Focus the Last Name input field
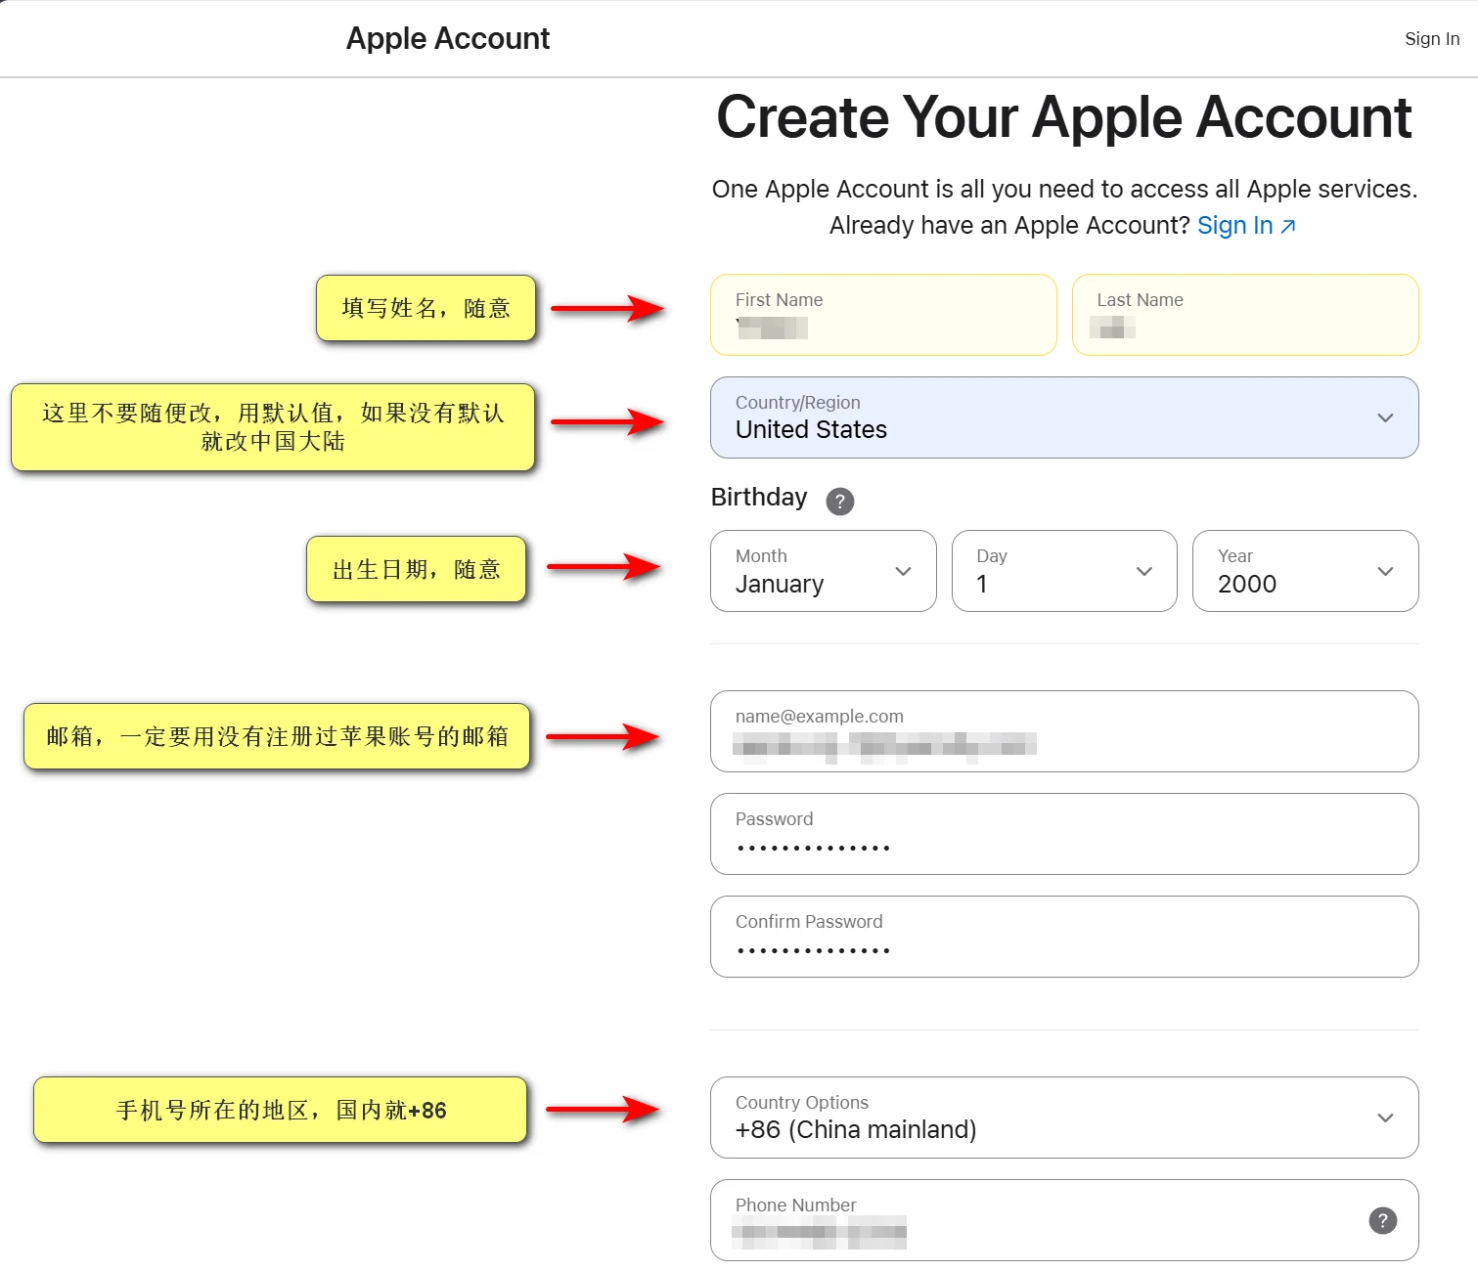This screenshot has width=1478, height=1271. [1245, 315]
